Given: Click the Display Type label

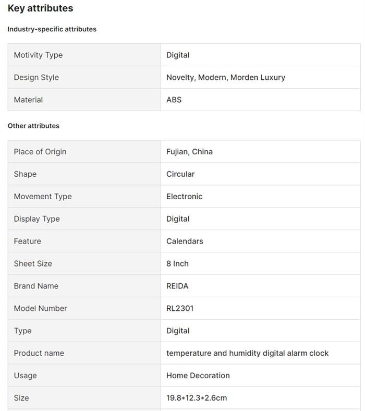Looking at the screenshot, I should pos(36,219).
